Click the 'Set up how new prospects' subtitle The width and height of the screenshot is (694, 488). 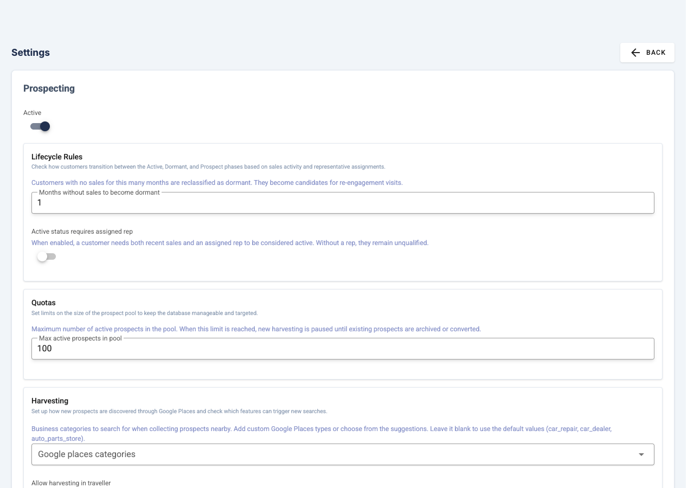coord(179,411)
